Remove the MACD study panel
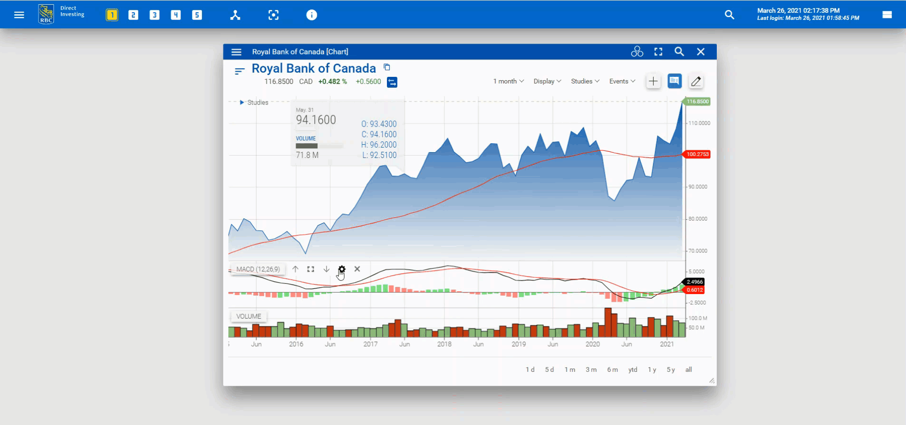 coord(357,269)
